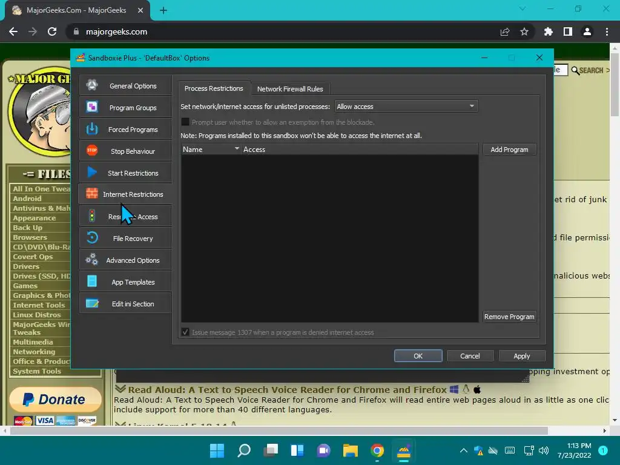
Task: Open the Read Aloud article title link
Action: click(x=287, y=389)
